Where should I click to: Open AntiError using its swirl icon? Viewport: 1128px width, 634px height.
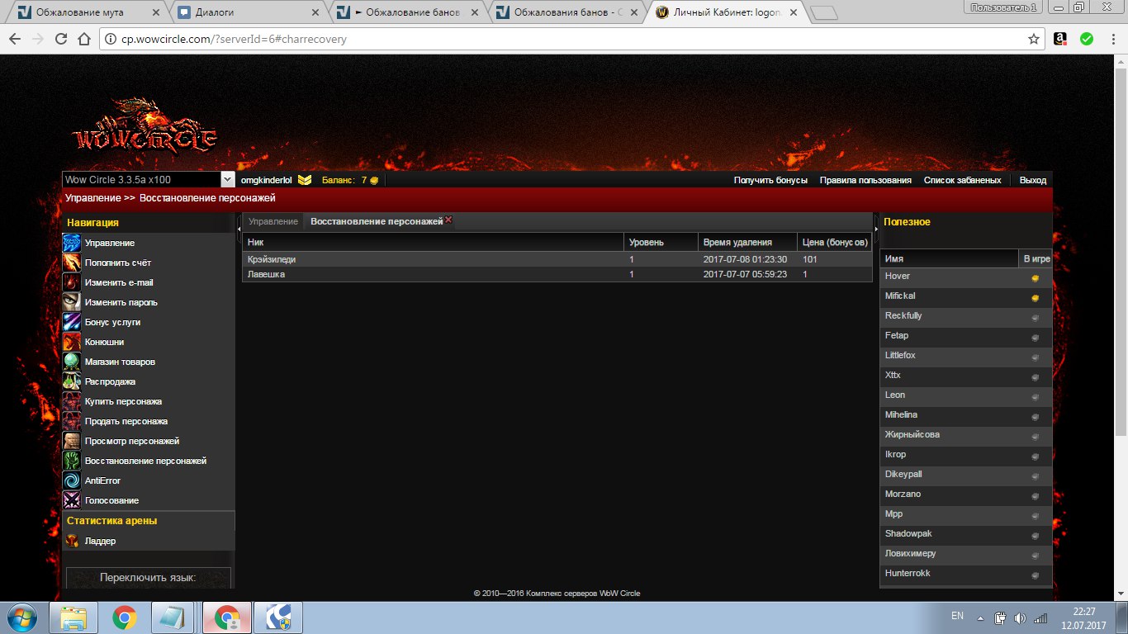tap(72, 480)
